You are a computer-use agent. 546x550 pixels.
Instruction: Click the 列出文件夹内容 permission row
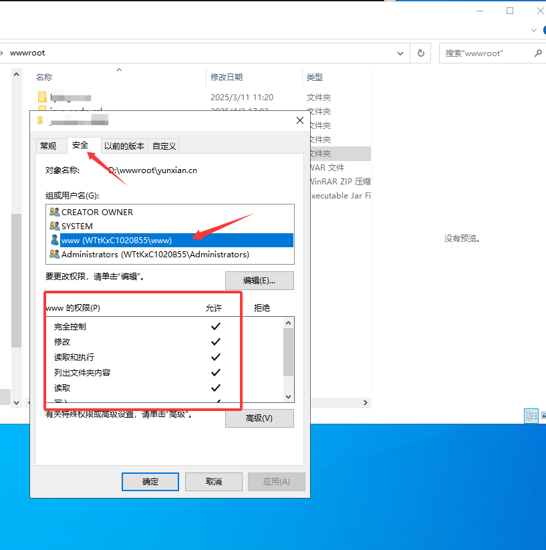pos(164,373)
